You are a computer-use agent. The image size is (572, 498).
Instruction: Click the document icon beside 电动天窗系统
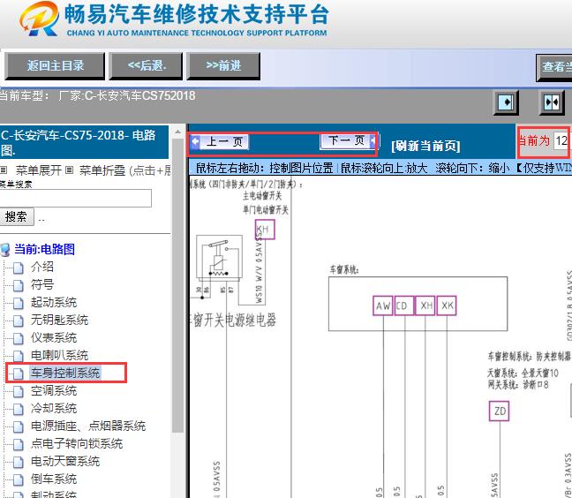(19, 463)
